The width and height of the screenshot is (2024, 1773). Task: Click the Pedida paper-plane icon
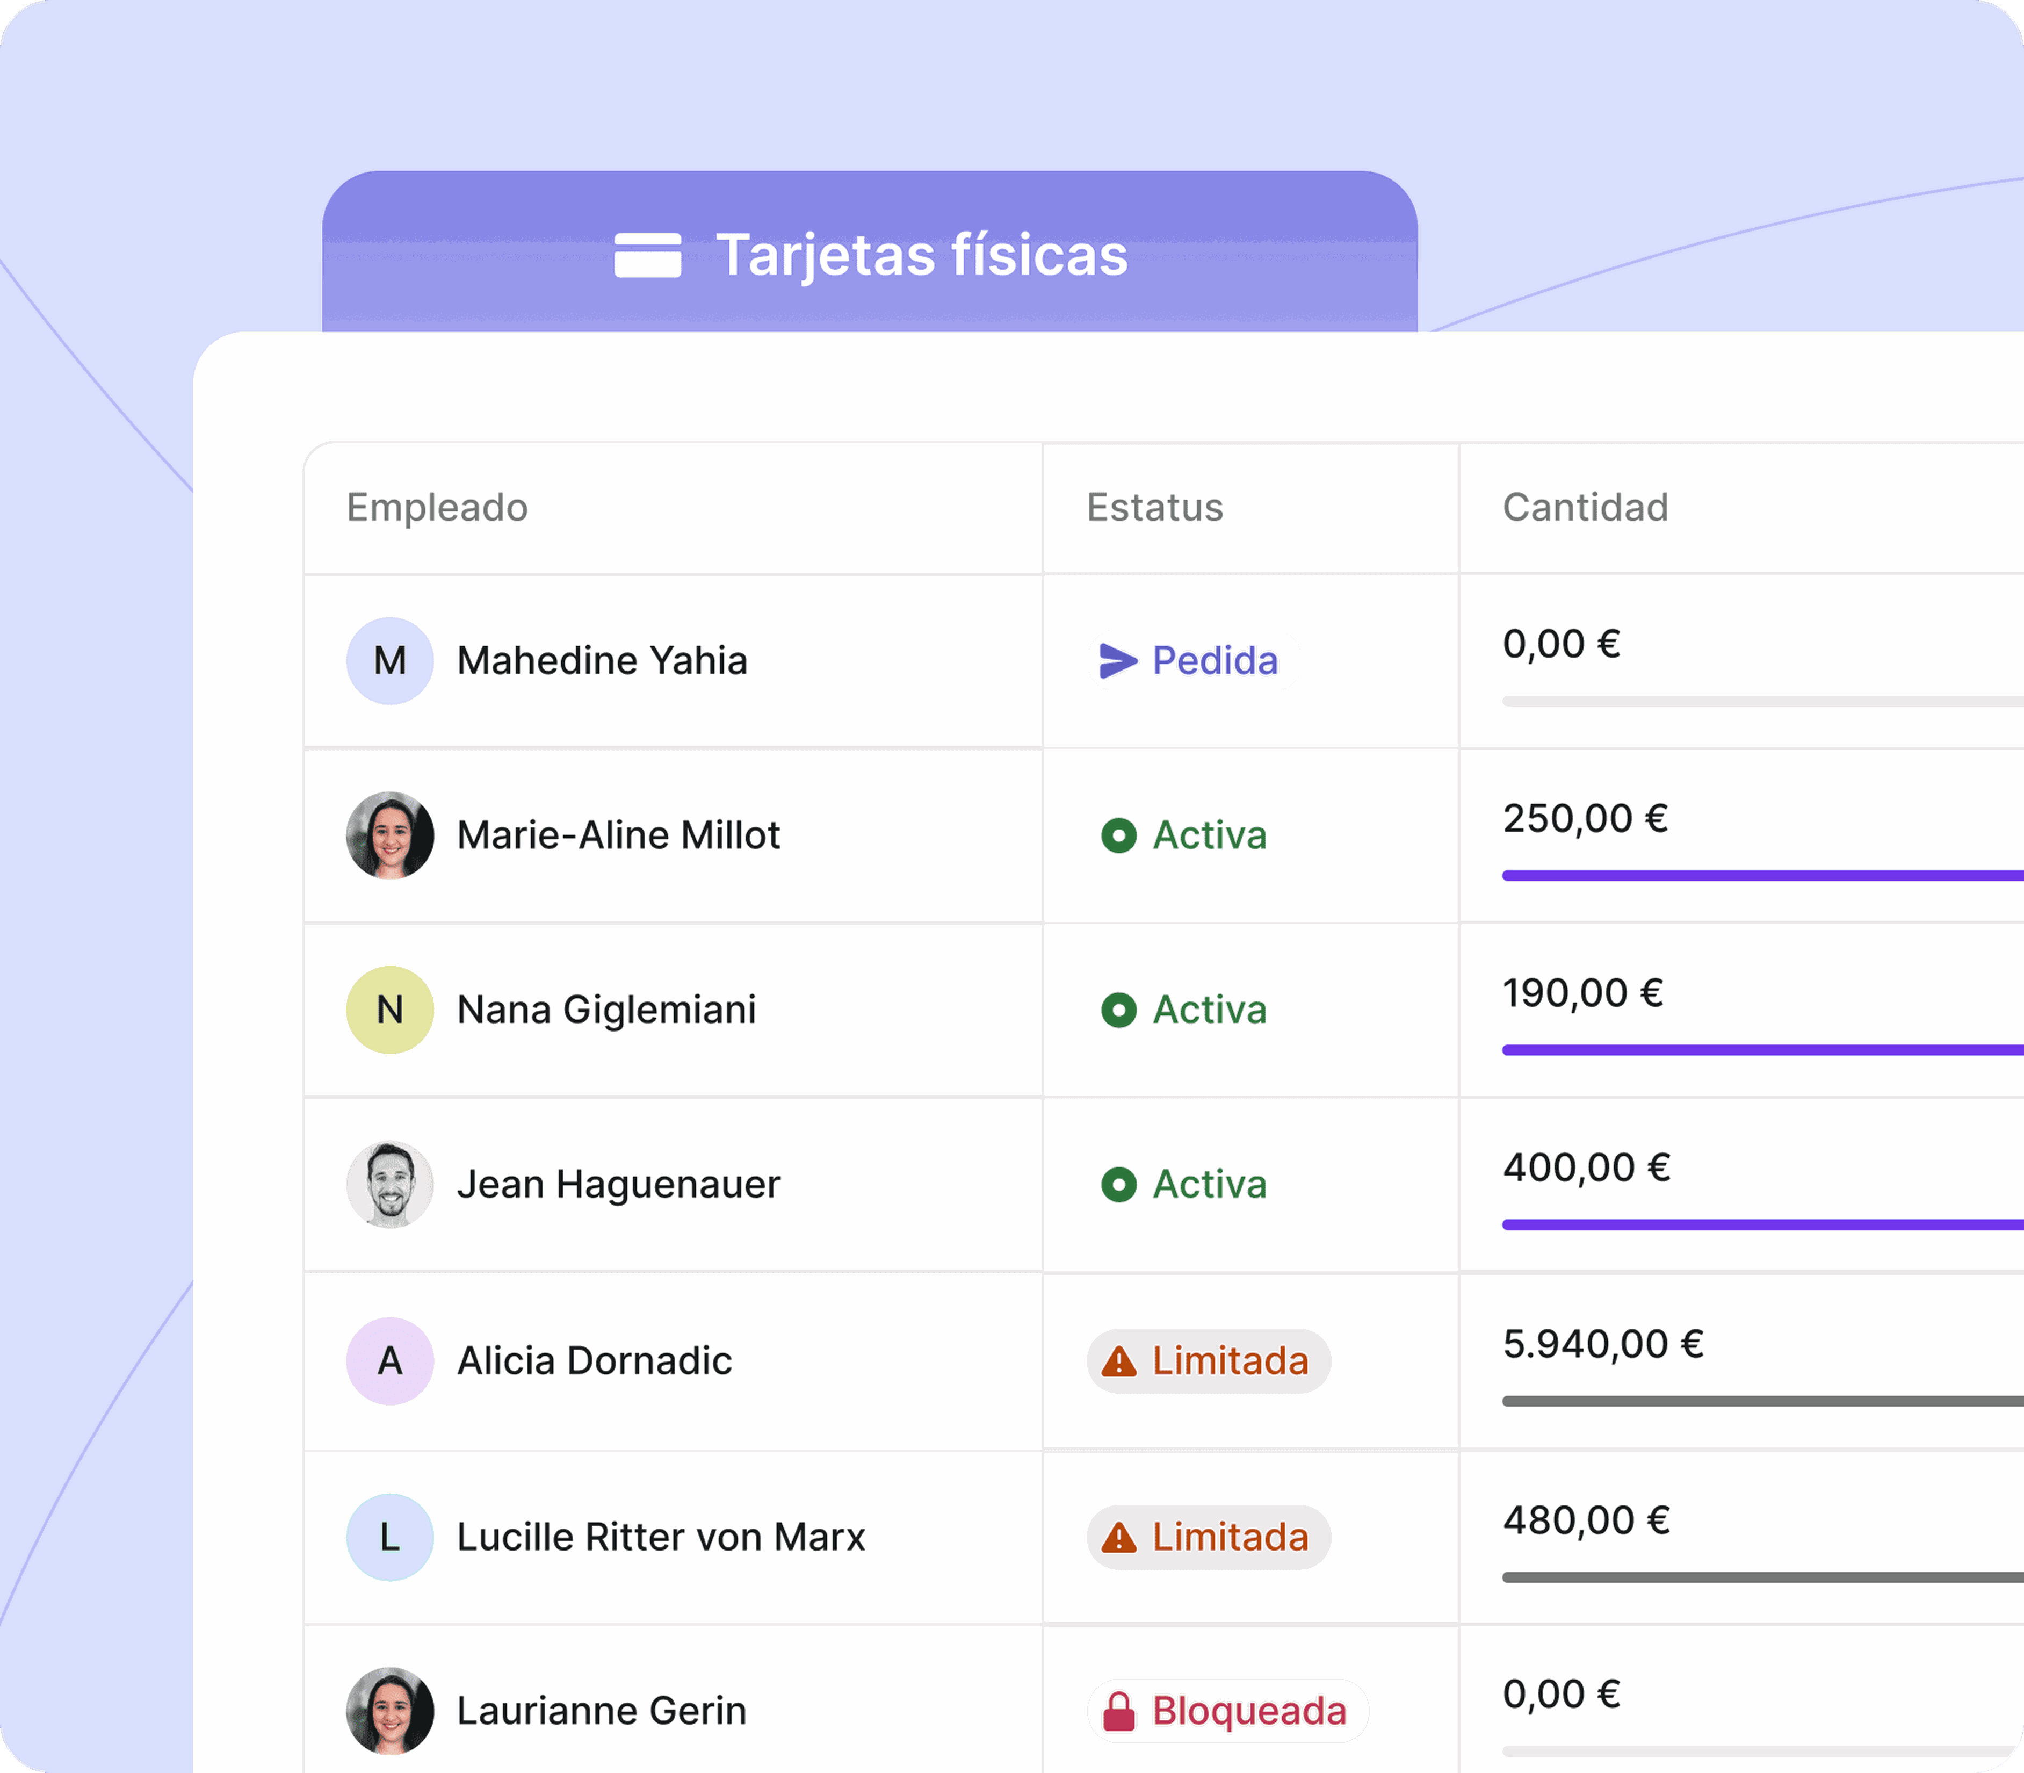(1118, 661)
